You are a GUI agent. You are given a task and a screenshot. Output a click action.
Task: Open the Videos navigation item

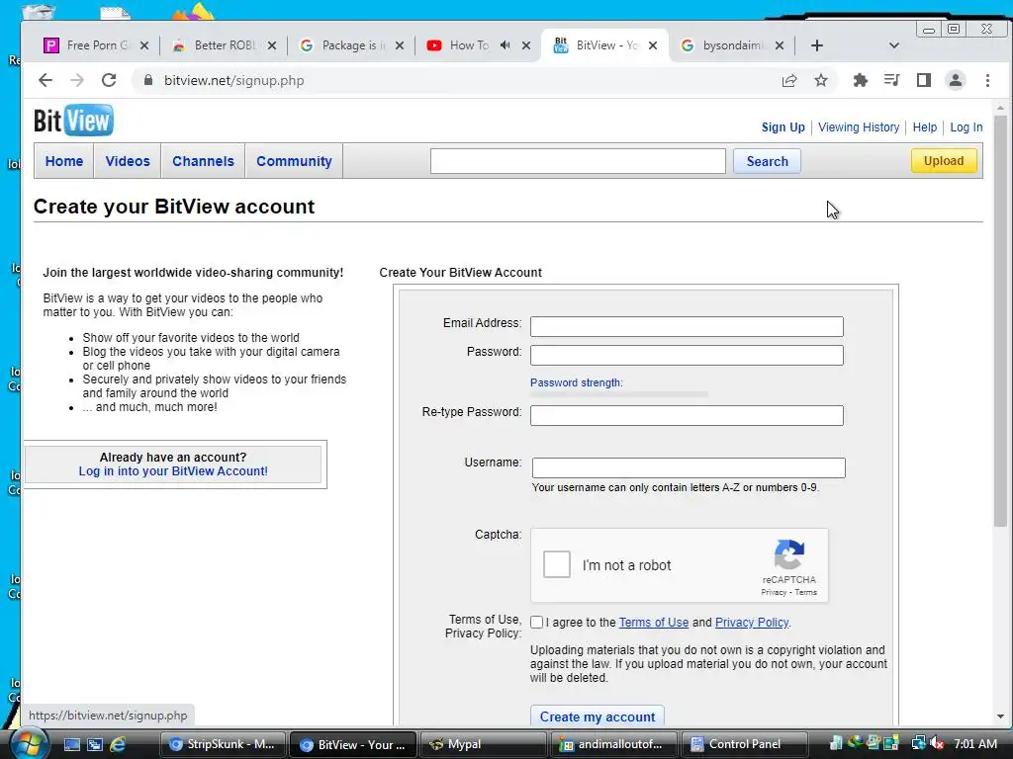(x=128, y=161)
